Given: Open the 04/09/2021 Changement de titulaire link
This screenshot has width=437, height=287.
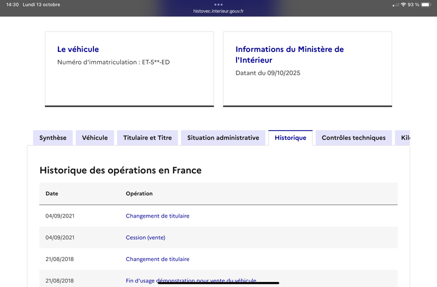Looking at the screenshot, I should pos(157,216).
